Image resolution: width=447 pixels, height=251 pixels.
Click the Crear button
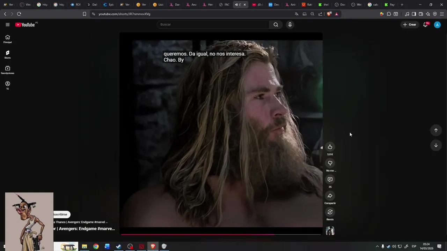(x=410, y=24)
